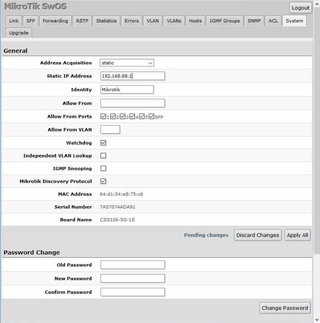Expand the Address Acquisition dropdown
This screenshot has height=323, width=320.
127,63
